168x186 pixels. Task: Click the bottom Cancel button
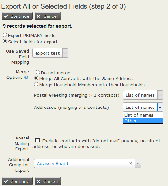point(48,181)
